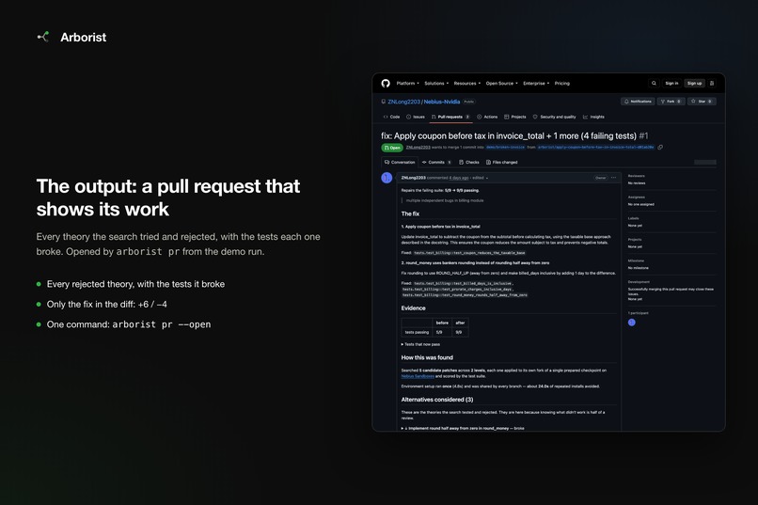The width and height of the screenshot is (758, 505).
Task: Click the ZNLong2203 commenter avatar
Action: coord(387,178)
